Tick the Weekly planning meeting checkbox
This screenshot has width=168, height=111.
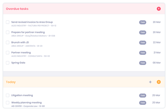[x=8, y=103]
